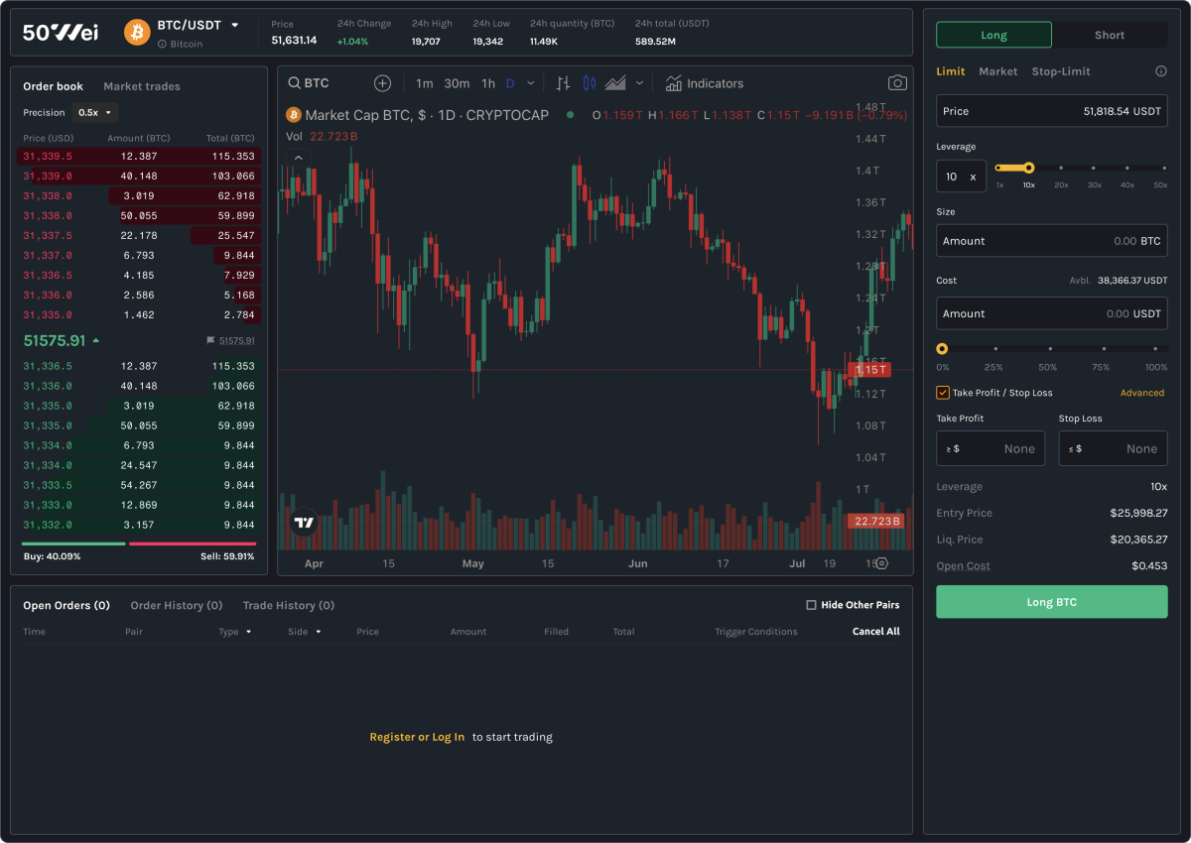This screenshot has height=843, width=1191.
Task: Open the Indicators menu in chart toolbar
Action: (x=705, y=83)
